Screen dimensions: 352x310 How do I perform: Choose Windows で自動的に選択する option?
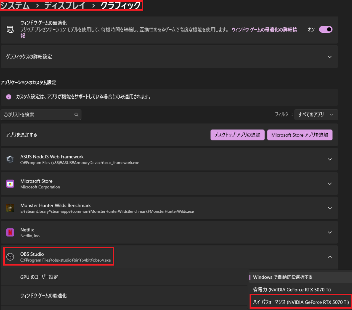282,277
